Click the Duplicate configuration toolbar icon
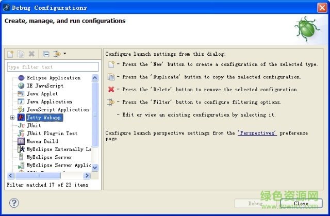The image size is (330, 216). 21,54
